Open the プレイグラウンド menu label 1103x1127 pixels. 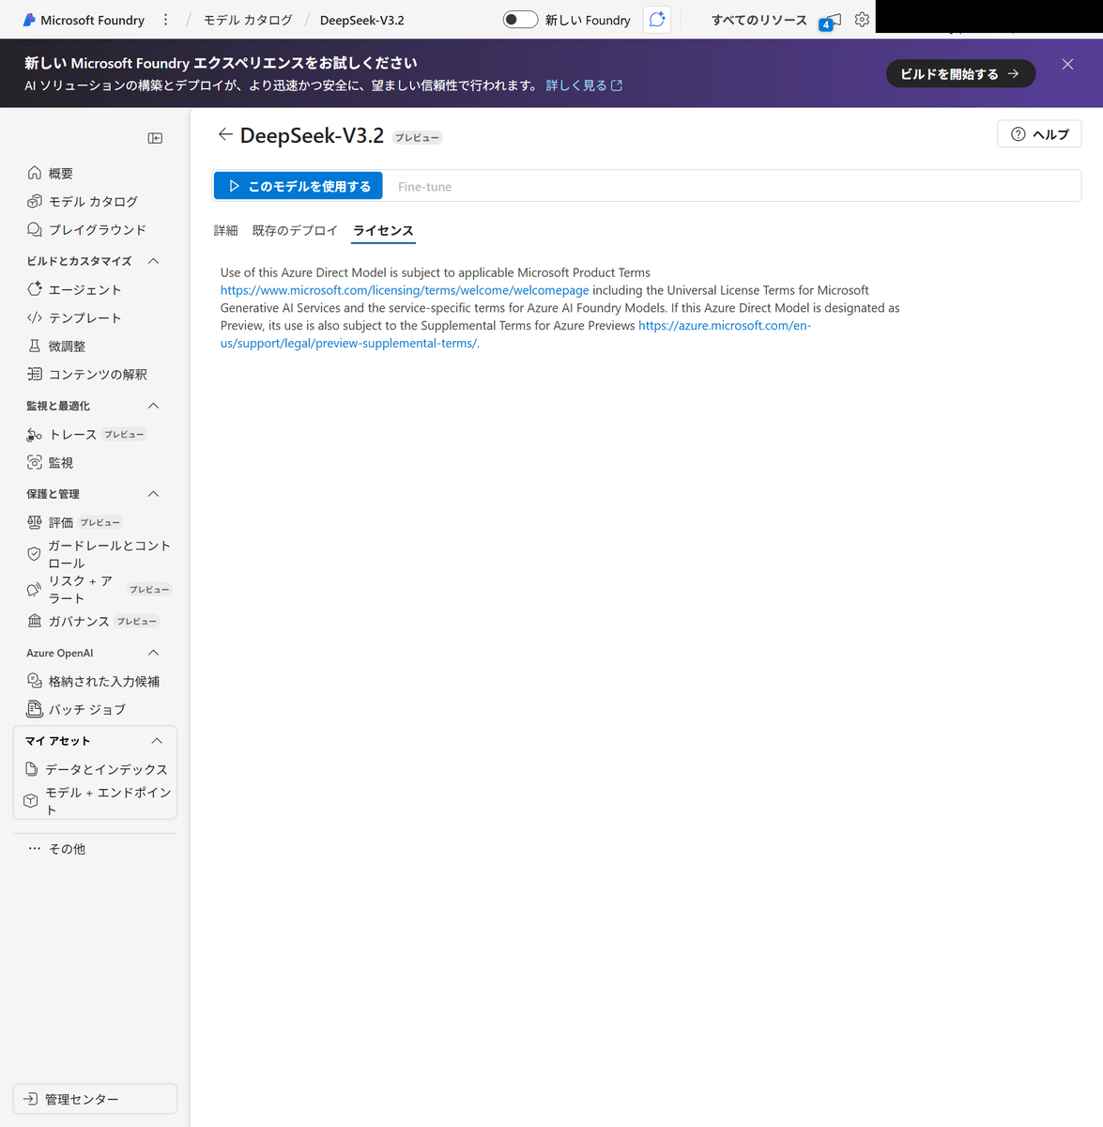point(98,230)
